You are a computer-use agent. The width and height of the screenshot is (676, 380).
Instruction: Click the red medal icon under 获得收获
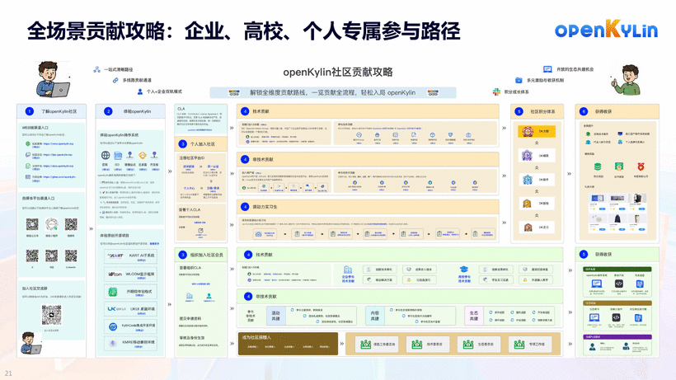click(x=641, y=167)
